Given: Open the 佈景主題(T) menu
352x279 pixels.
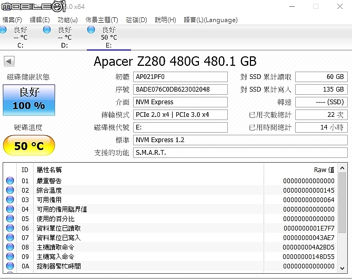Looking at the screenshot, I should click(102, 20).
